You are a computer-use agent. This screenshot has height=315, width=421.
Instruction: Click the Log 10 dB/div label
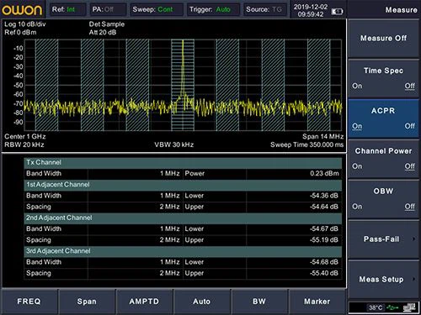point(25,24)
